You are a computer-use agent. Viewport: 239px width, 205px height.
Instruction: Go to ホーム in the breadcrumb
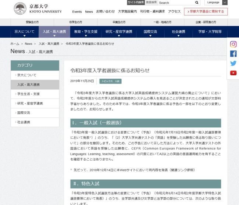15,44
